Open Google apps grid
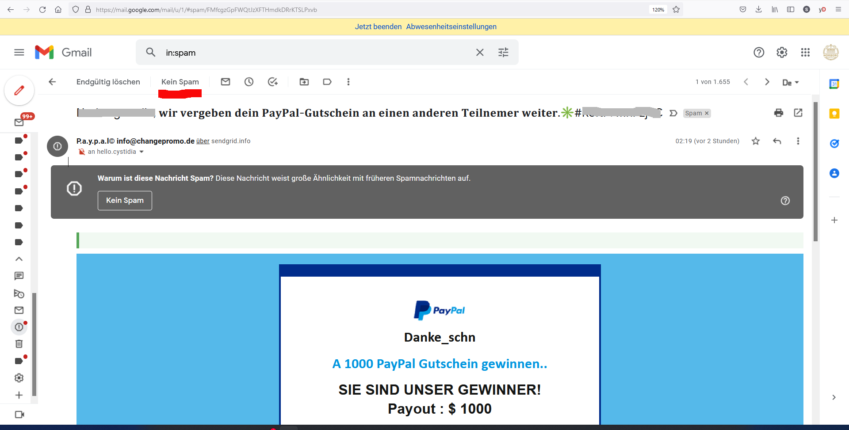 [x=805, y=53]
